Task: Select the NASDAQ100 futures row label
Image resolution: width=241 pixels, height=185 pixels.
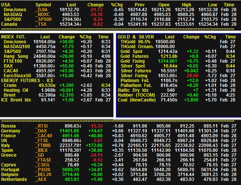Action: (x=17, y=47)
